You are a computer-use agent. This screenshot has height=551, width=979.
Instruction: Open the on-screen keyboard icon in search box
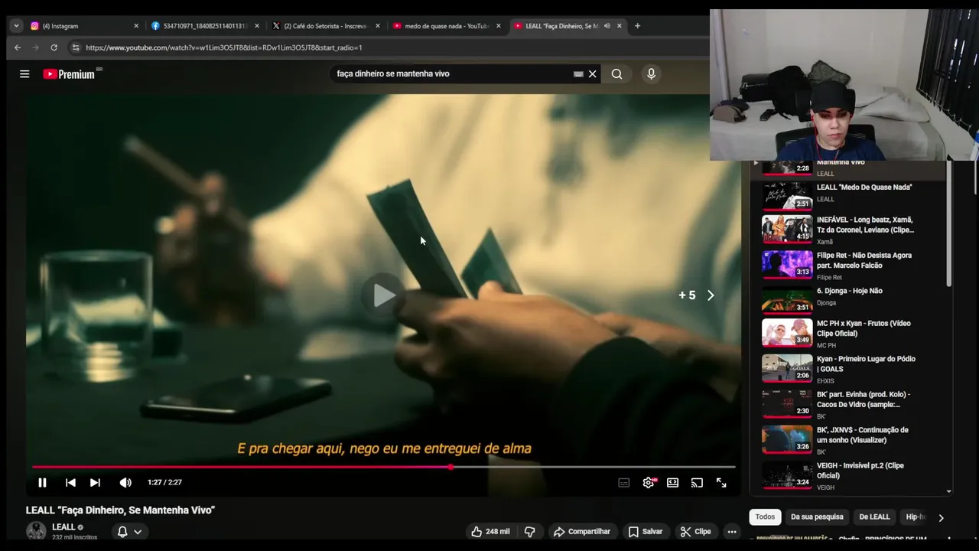coord(578,74)
